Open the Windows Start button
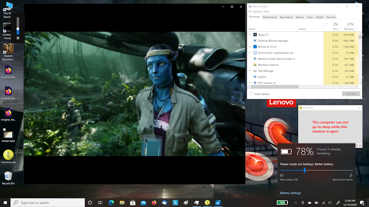Screen dimensions: 369x207 [5, 203]
